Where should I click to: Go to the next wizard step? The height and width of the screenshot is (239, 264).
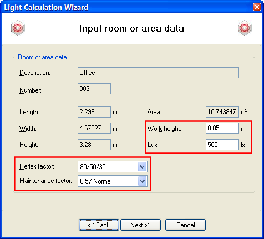click(x=140, y=225)
